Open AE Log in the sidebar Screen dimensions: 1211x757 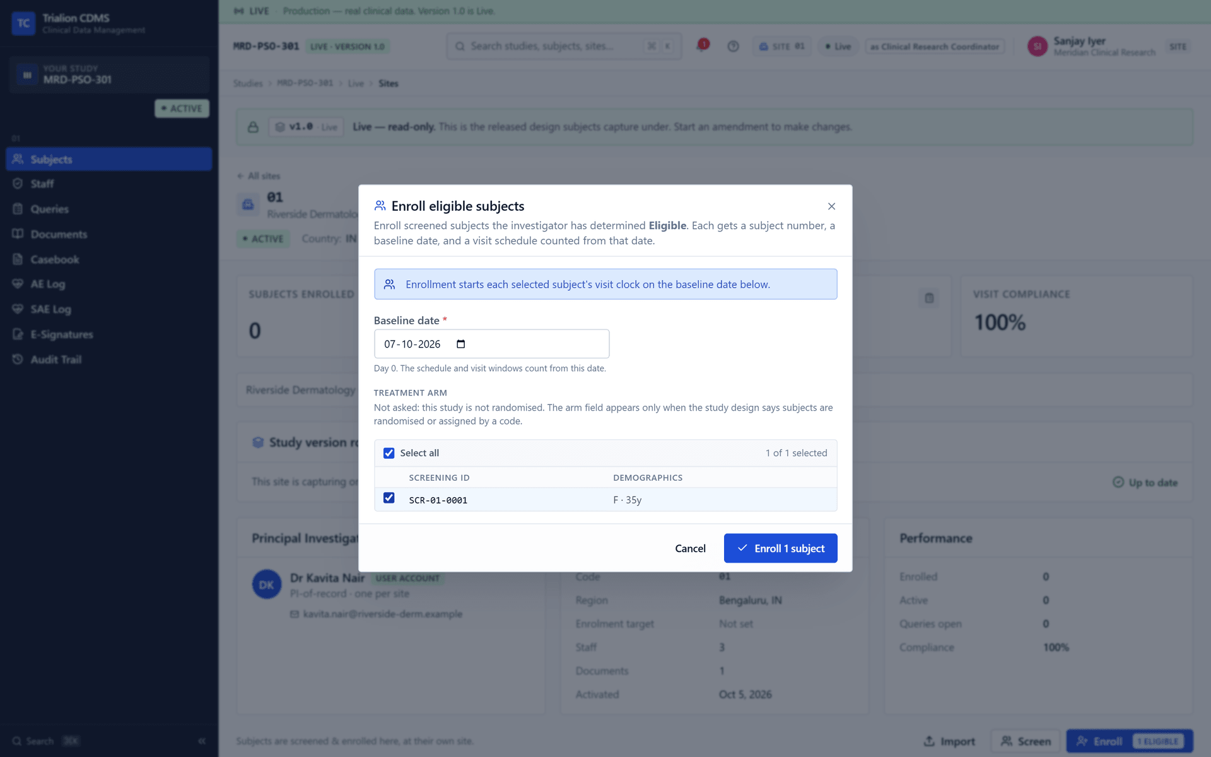point(108,284)
